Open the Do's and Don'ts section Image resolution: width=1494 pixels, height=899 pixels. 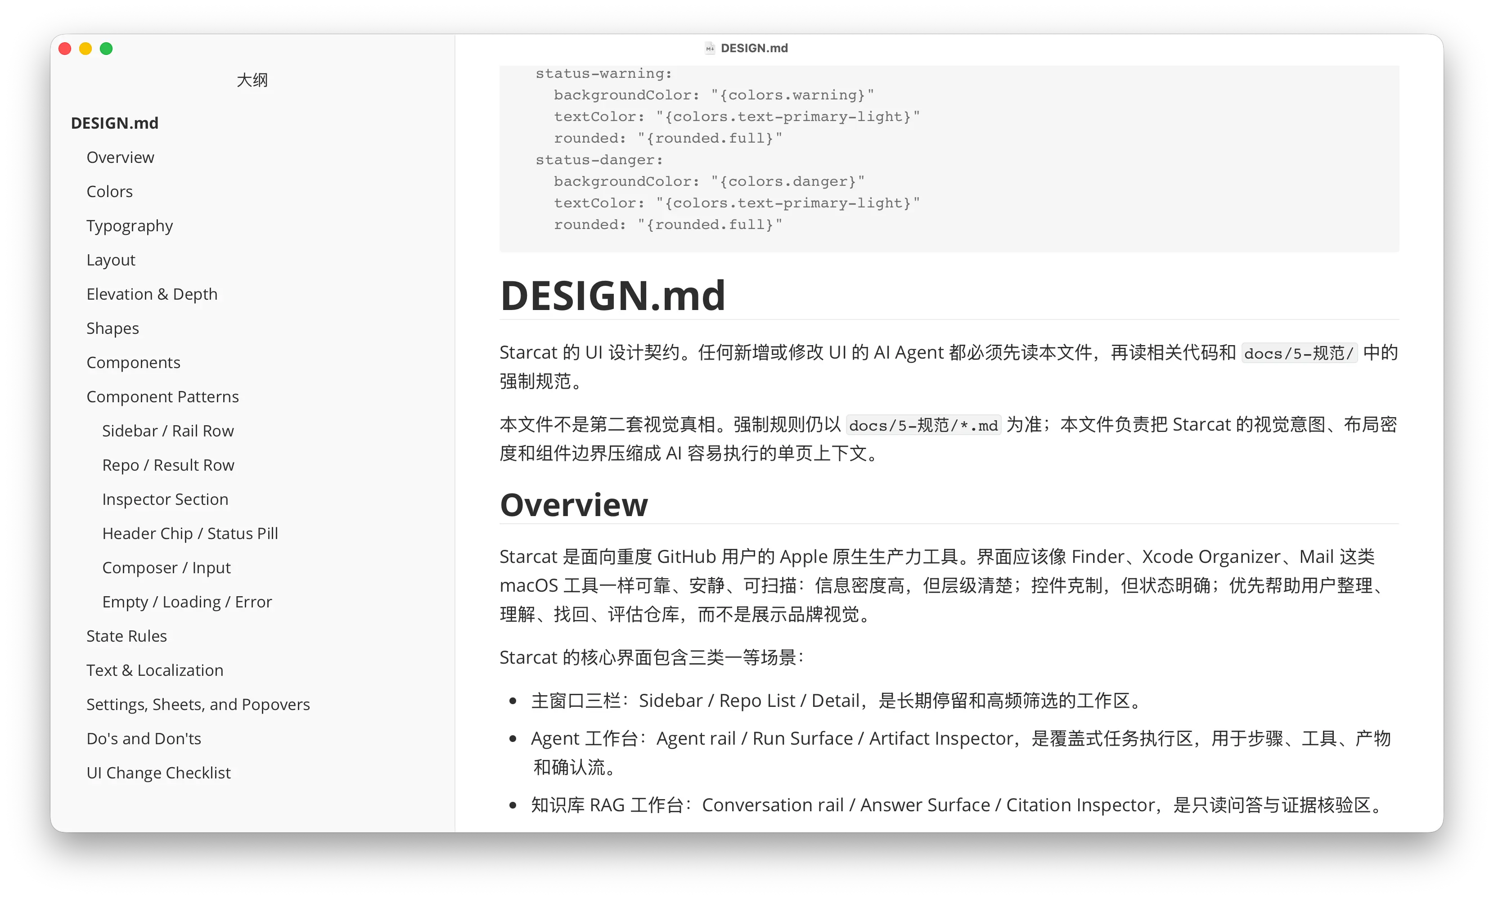[x=144, y=738]
